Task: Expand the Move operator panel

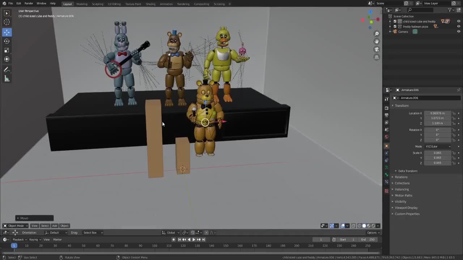Action: pos(34,218)
